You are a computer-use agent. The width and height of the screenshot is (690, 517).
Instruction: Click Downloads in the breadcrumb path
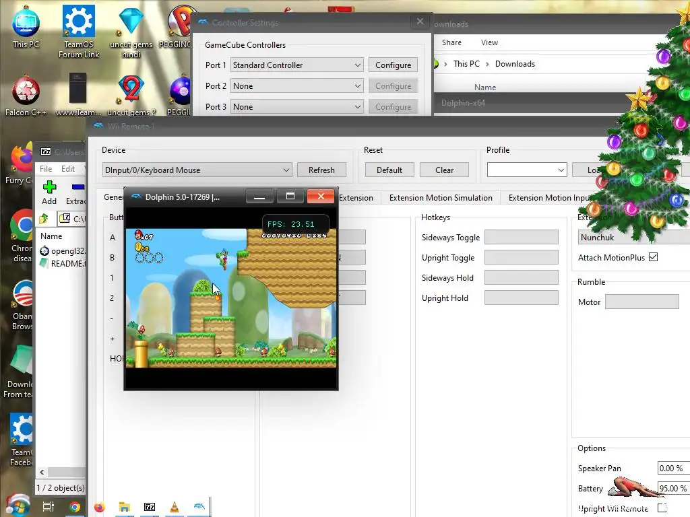(515, 64)
